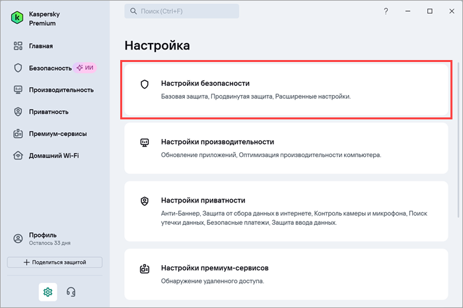Screen dimensions: 463x308
Task: Switch to Производительность section
Action: 61,90
